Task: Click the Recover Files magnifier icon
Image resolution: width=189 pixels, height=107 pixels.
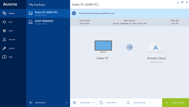Action: point(128,103)
